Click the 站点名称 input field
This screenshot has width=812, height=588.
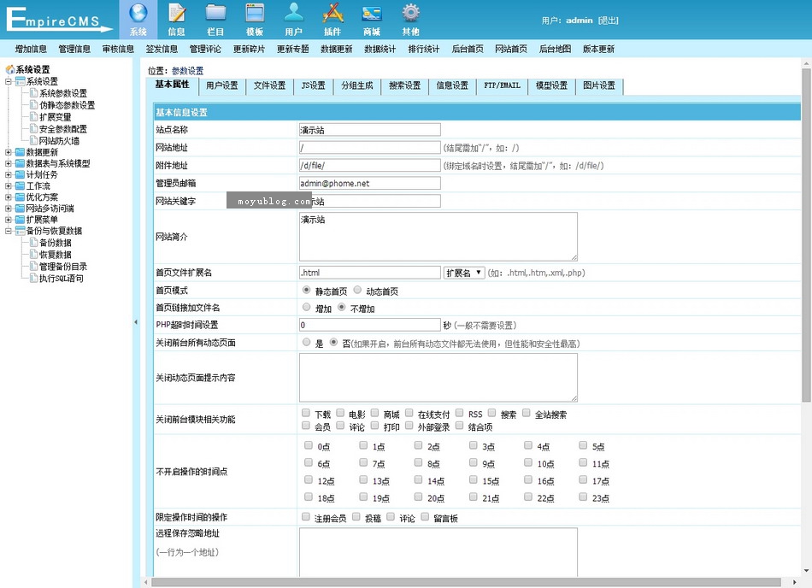pos(370,130)
